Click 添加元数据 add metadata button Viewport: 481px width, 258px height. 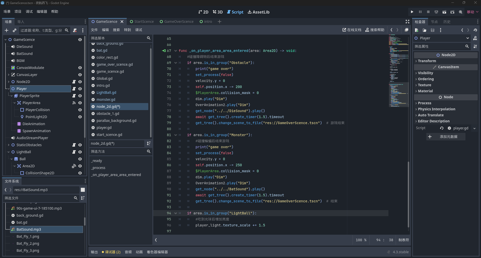point(446,137)
